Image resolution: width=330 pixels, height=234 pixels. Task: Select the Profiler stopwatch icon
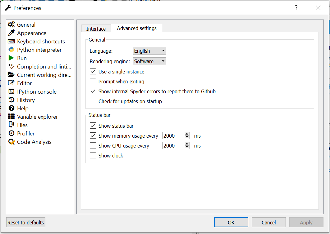click(11, 134)
